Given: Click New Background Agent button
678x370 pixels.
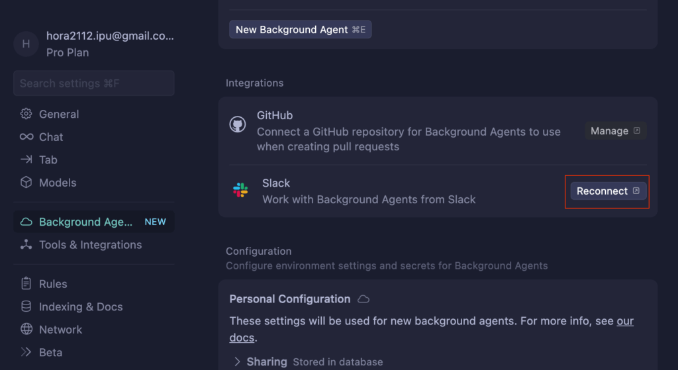Looking at the screenshot, I should 301,29.
